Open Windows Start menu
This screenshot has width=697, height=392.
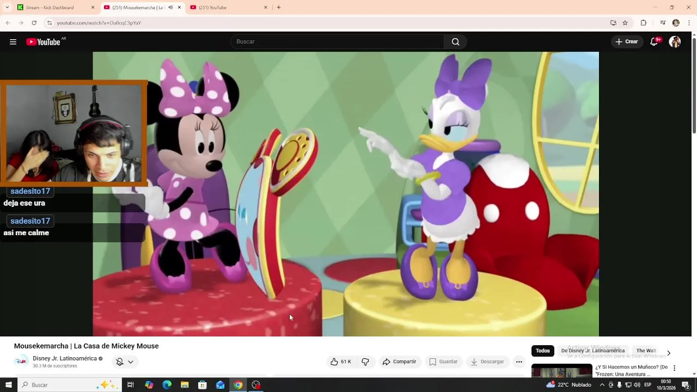point(8,385)
